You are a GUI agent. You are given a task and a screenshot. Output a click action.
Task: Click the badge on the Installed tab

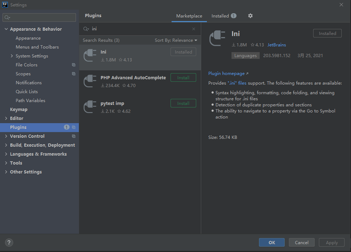234,16
